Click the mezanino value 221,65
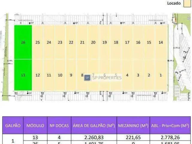The height and width of the screenshot is (144, 192). pyautogui.click(x=133, y=137)
